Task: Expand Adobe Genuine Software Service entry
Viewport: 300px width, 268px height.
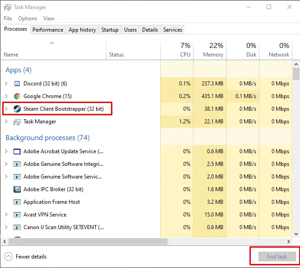Action: pos(6,177)
